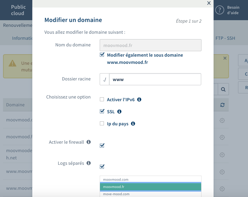Open the Public cloud menu item
Viewport: 248px width, 197px height.
point(18,10)
